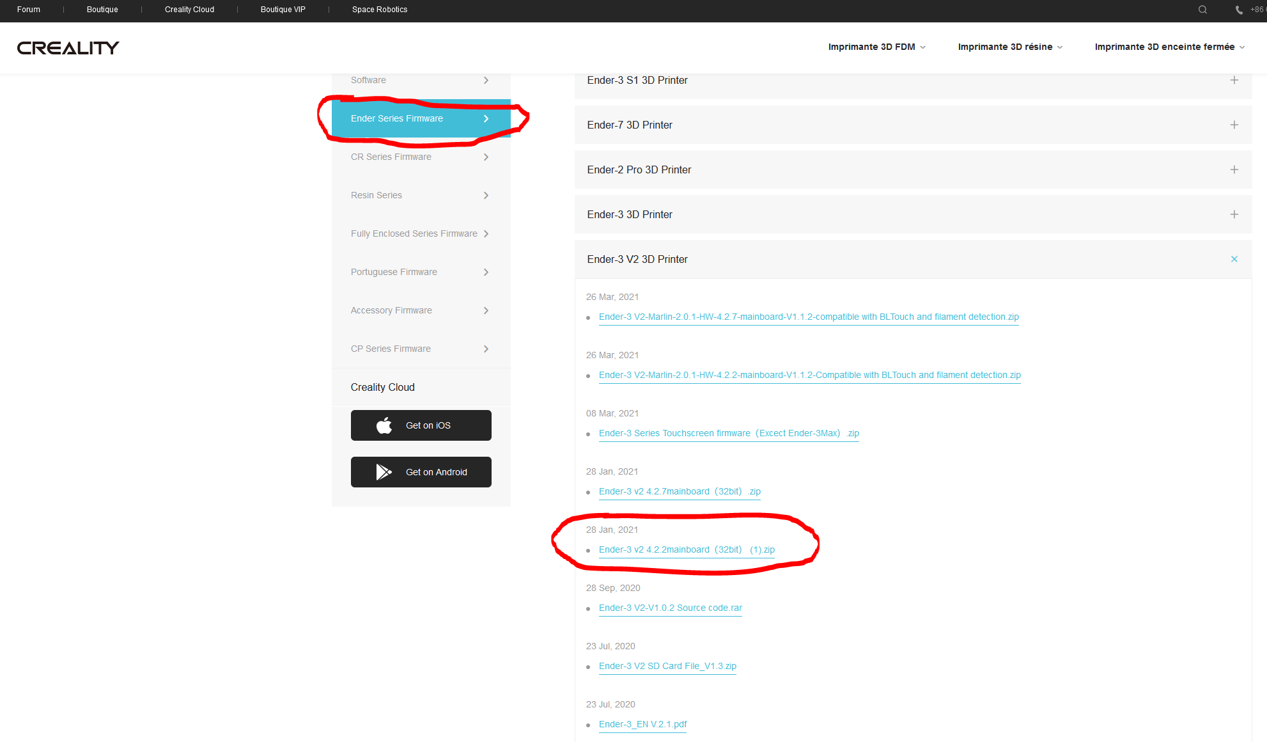Download Ender-3 v2 4.2.2mainboard (32bit) (1).zip
This screenshot has width=1267, height=742.
(687, 549)
